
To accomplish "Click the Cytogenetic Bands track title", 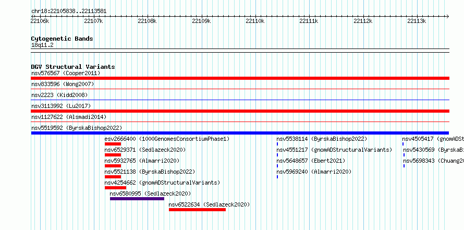I will click(x=62, y=39).
